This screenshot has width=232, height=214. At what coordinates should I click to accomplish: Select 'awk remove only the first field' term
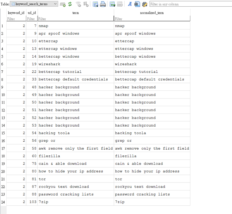pyautogui.click(x=76, y=148)
